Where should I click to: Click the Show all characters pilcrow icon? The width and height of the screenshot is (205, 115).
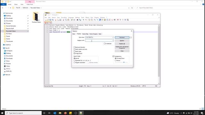tap(97, 20)
